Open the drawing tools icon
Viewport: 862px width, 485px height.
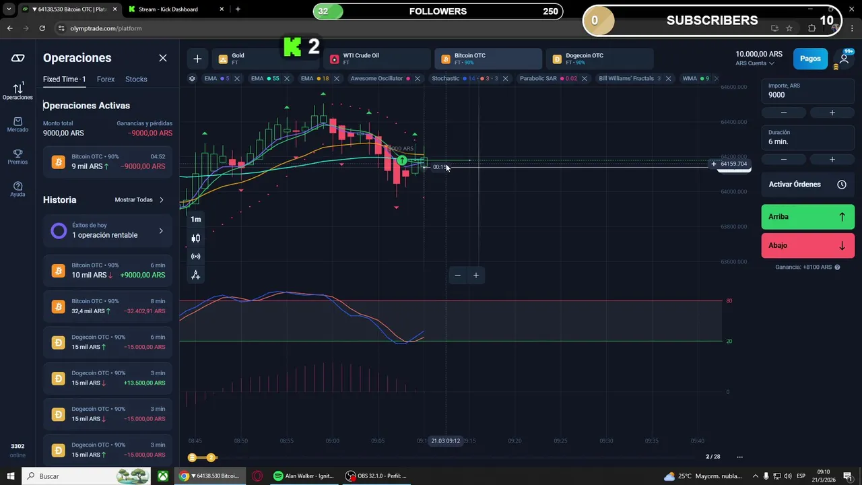tap(196, 275)
